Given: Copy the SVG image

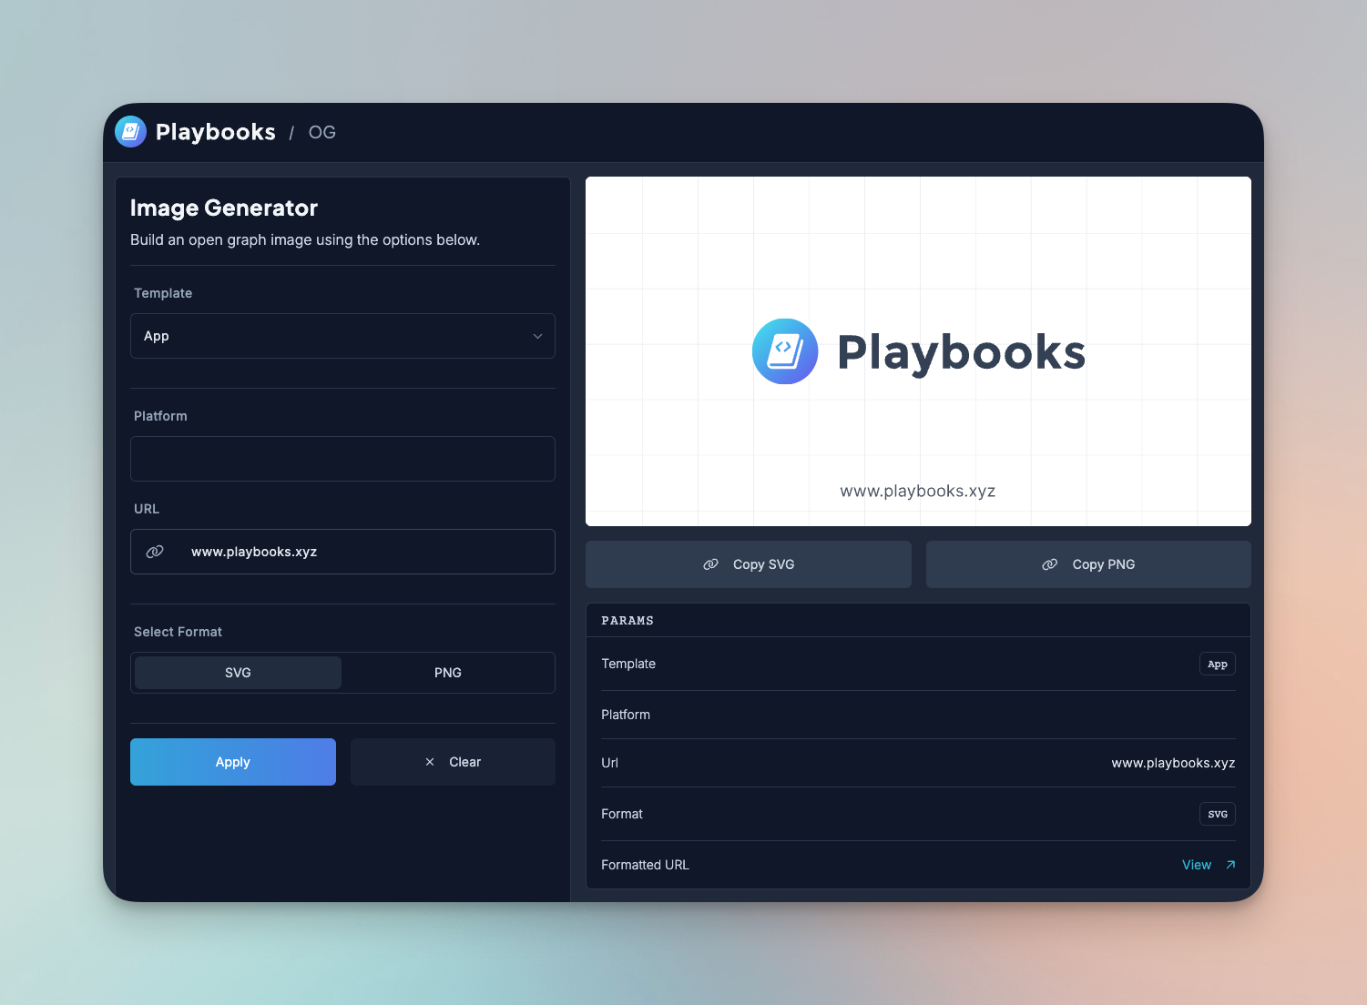Looking at the screenshot, I should 749,564.
